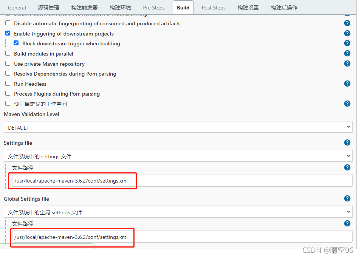Switch to the General tab
Image resolution: width=359 pixels, height=257 pixels.
click(x=17, y=8)
